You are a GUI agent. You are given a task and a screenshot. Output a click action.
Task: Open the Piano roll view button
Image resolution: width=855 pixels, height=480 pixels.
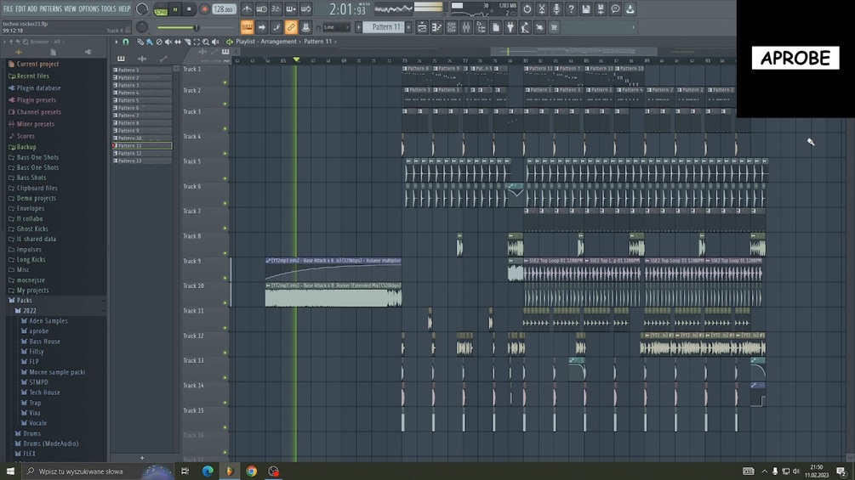(x=436, y=27)
